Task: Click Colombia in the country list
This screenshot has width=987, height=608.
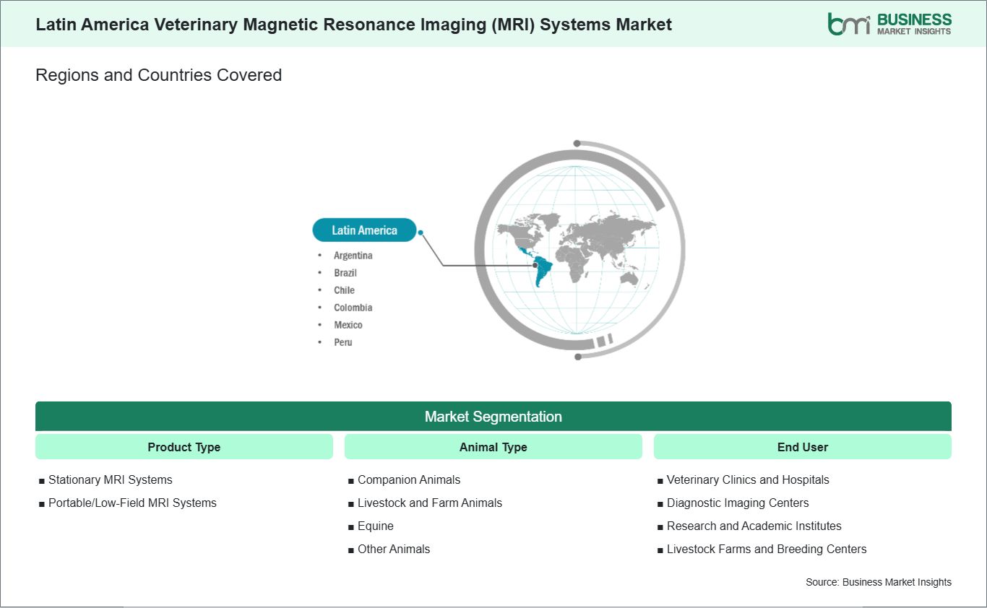Action: click(x=353, y=308)
